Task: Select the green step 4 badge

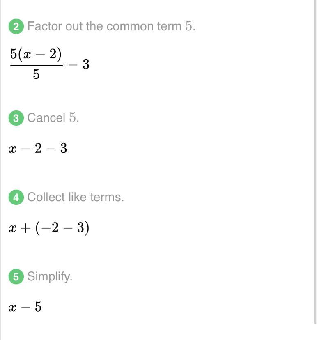Action: 16,198
